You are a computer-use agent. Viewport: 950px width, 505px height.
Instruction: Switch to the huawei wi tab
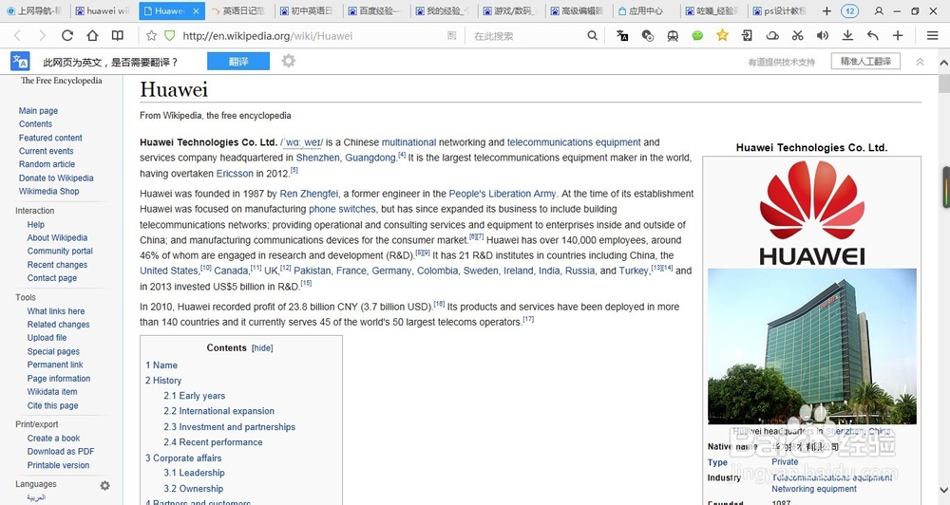104,10
